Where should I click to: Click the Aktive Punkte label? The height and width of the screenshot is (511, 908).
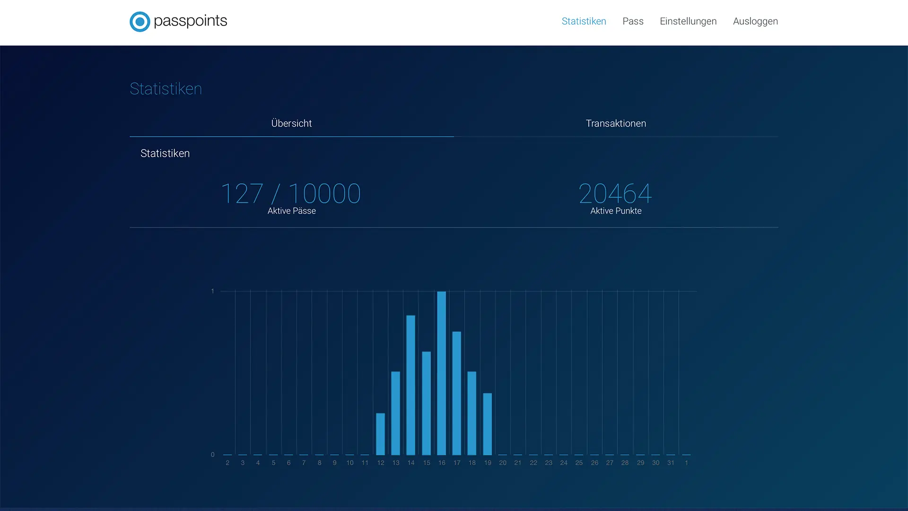point(616,211)
